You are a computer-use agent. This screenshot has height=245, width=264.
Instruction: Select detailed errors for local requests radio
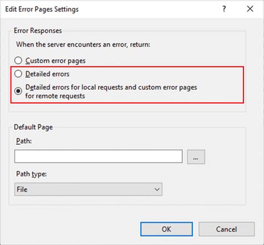click(18, 91)
